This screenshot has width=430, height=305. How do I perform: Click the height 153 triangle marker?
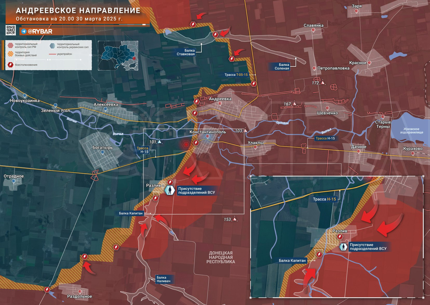235,219
